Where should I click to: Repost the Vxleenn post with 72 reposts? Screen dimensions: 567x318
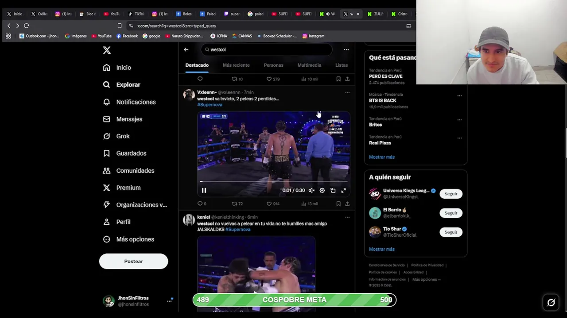[237, 204]
